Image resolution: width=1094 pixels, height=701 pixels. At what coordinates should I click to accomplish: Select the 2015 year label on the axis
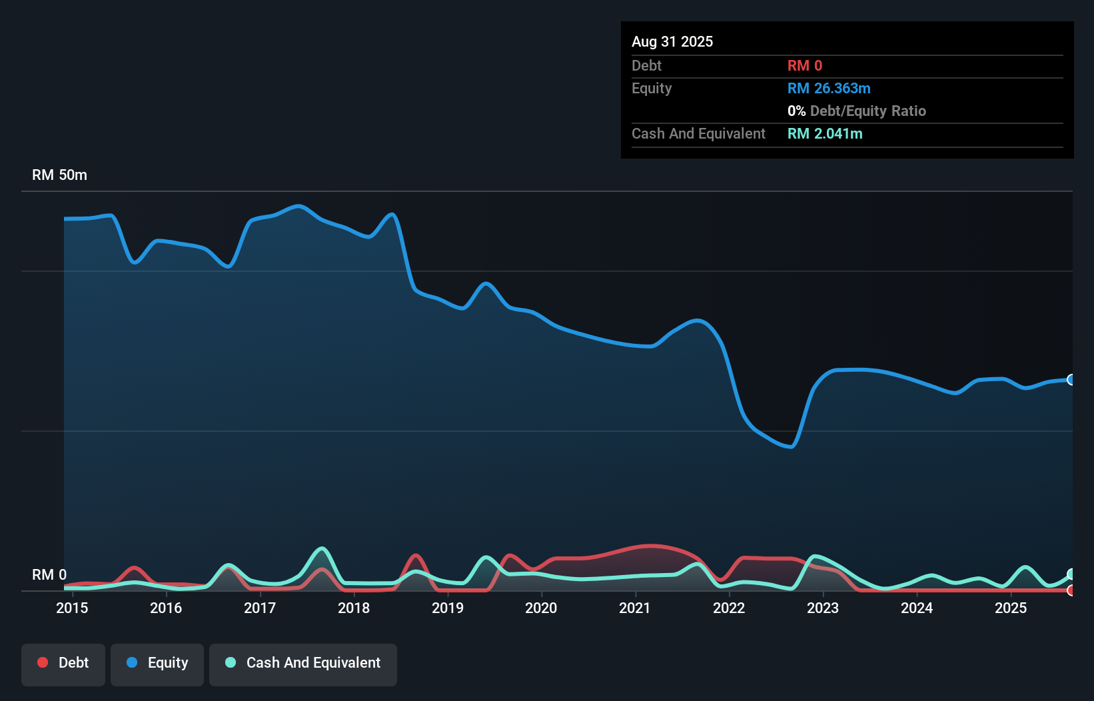(x=72, y=608)
